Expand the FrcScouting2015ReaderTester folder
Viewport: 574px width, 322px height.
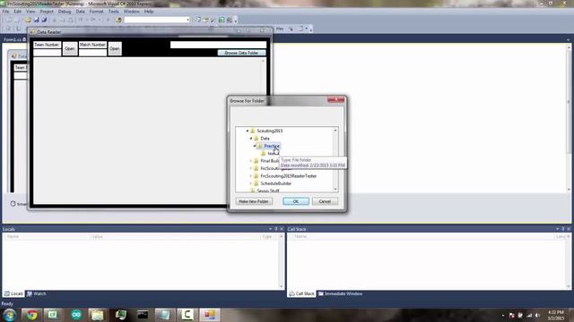[x=251, y=176]
